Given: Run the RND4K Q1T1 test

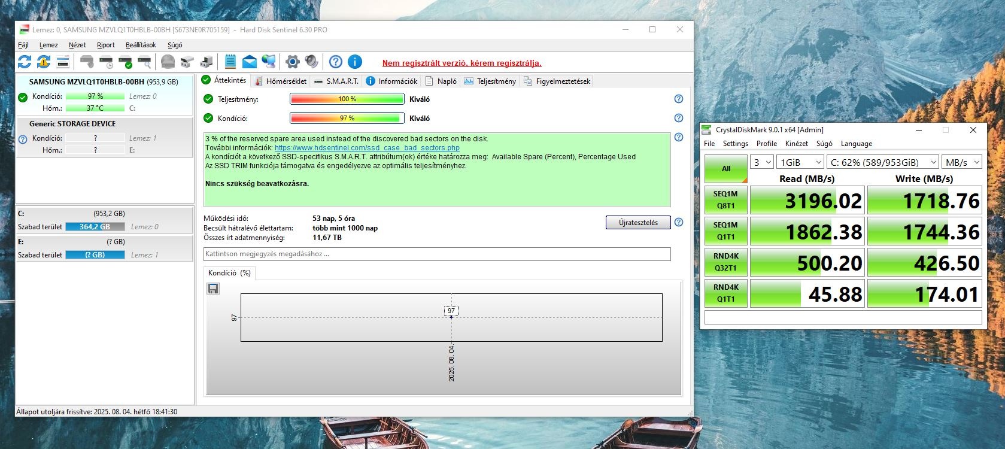Looking at the screenshot, I should click(x=726, y=293).
